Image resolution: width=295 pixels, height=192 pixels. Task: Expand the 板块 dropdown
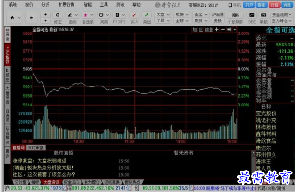[x=182, y=14]
